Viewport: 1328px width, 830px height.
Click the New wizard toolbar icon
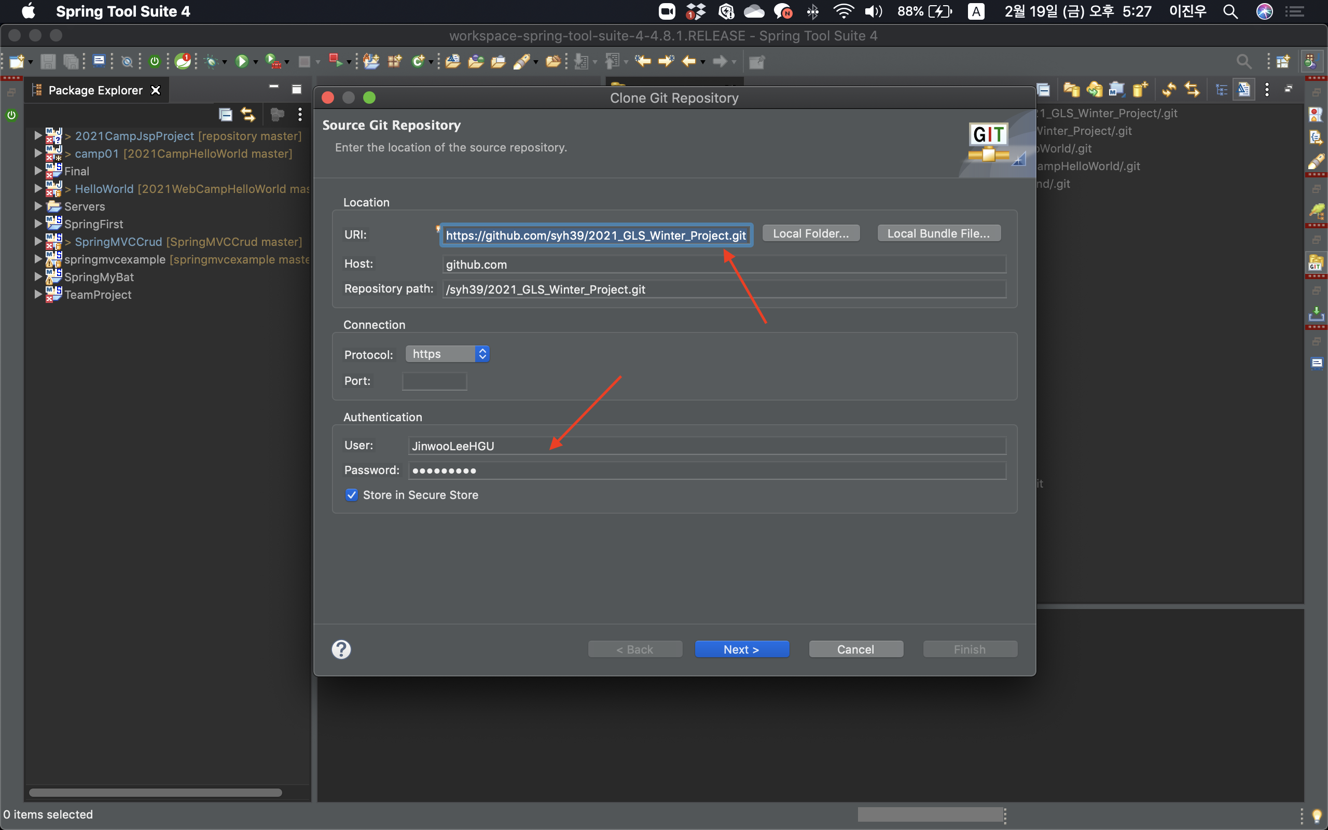coord(17,62)
